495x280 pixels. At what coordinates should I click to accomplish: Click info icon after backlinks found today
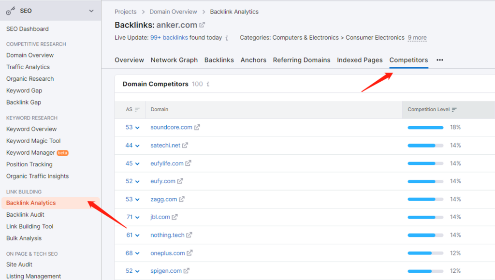[227, 38]
